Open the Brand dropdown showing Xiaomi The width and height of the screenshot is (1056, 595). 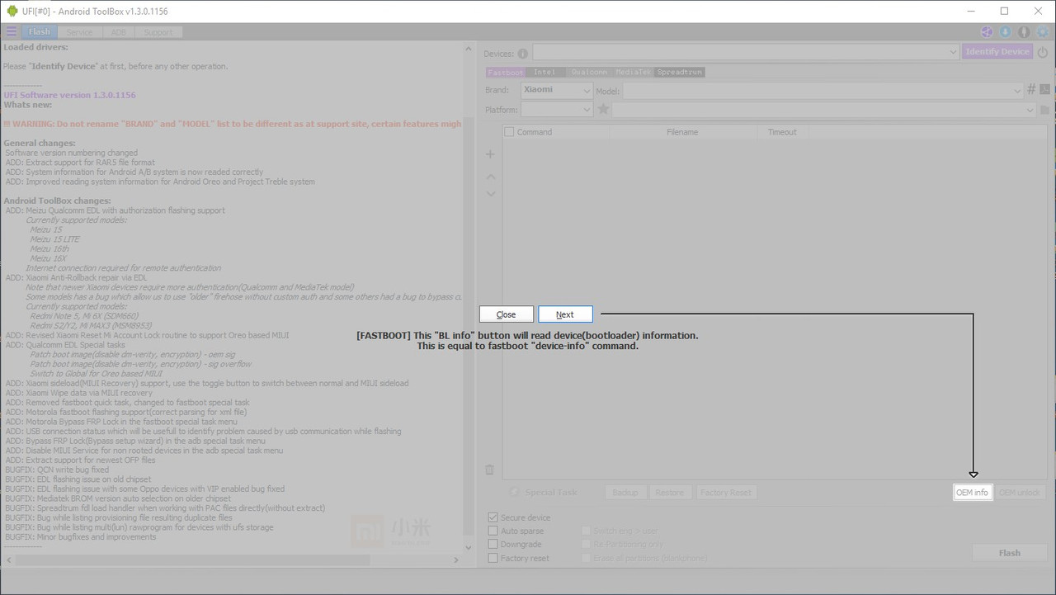tap(557, 90)
